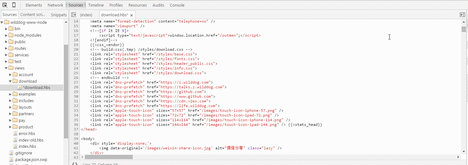This screenshot has height=165, width=468.
Task: Collapse the wilddog-www-node root folder
Action: click(2, 22)
